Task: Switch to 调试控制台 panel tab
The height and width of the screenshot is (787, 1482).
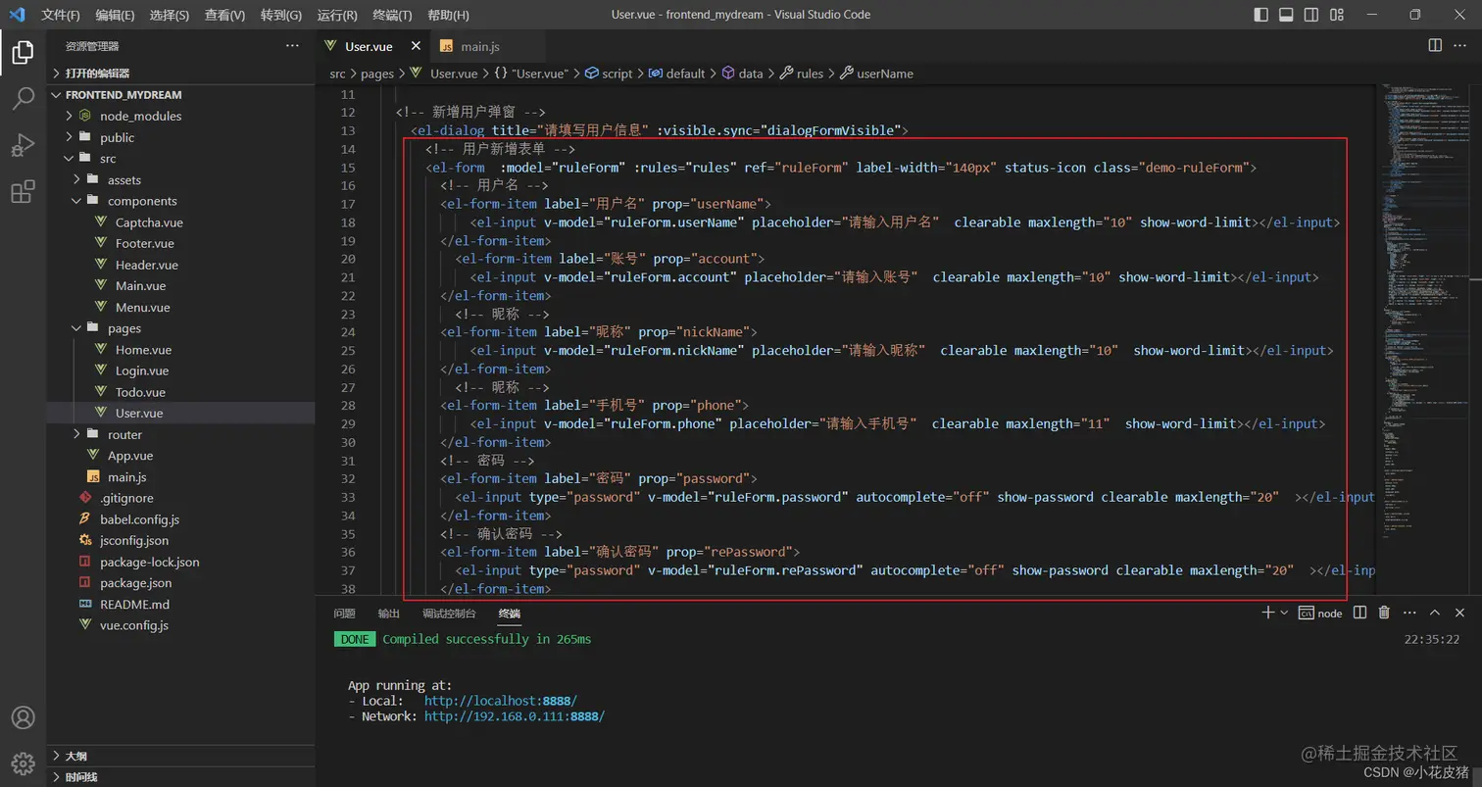Action: coord(449,614)
